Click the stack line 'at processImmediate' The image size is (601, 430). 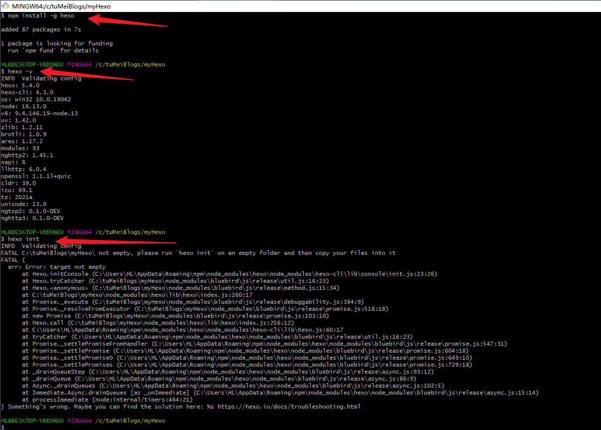[107, 400]
